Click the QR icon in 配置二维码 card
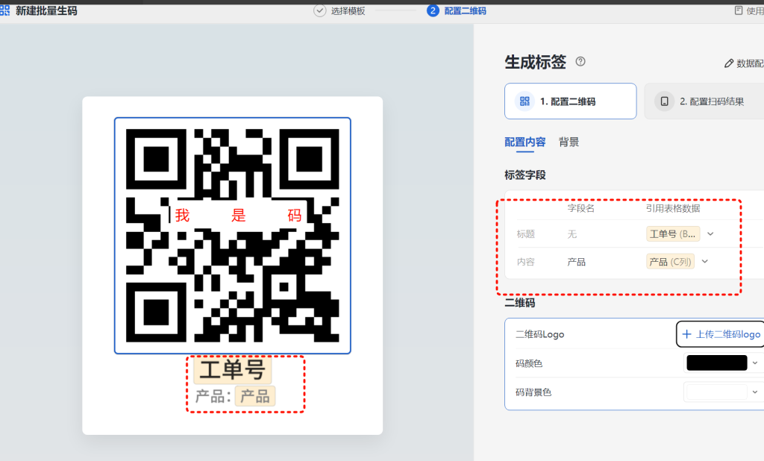The height and width of the screenshot is (461, 764). (x=525, y=101)
